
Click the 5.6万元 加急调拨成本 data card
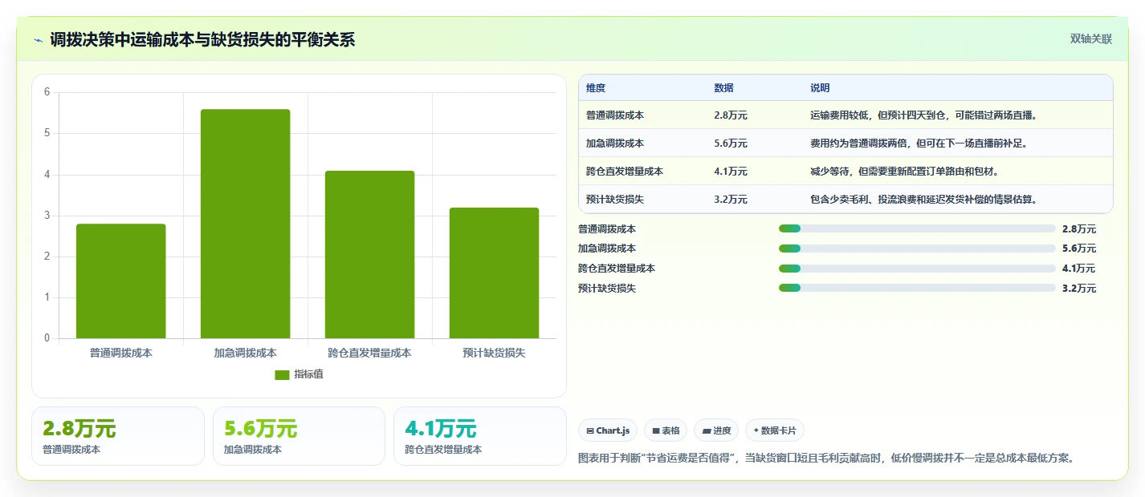[x=299, y=436]
